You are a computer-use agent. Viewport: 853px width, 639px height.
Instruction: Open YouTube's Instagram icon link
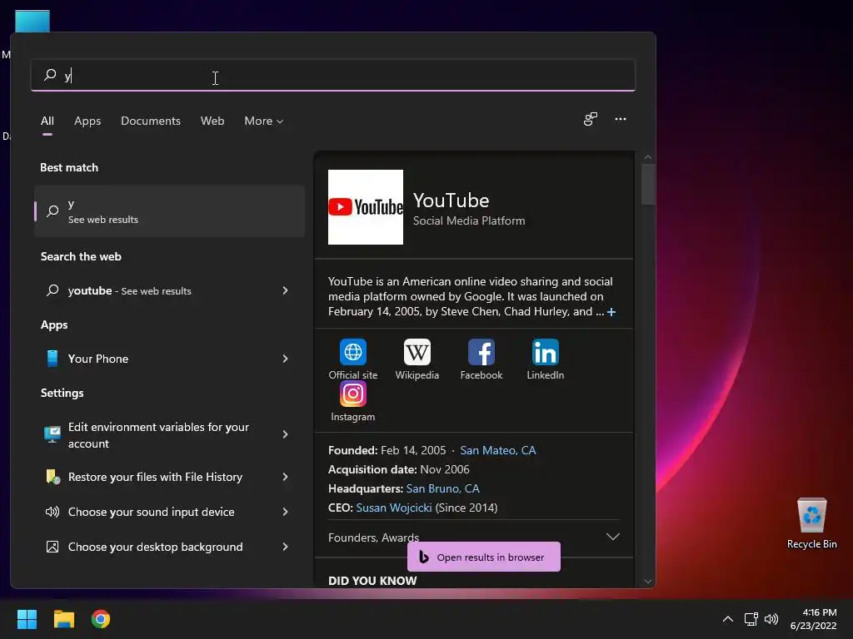pyautogui.click(x=353, y=394)
